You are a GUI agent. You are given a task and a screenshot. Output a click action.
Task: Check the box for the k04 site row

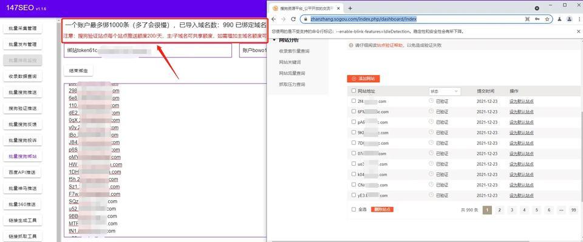tap(353, 174)
